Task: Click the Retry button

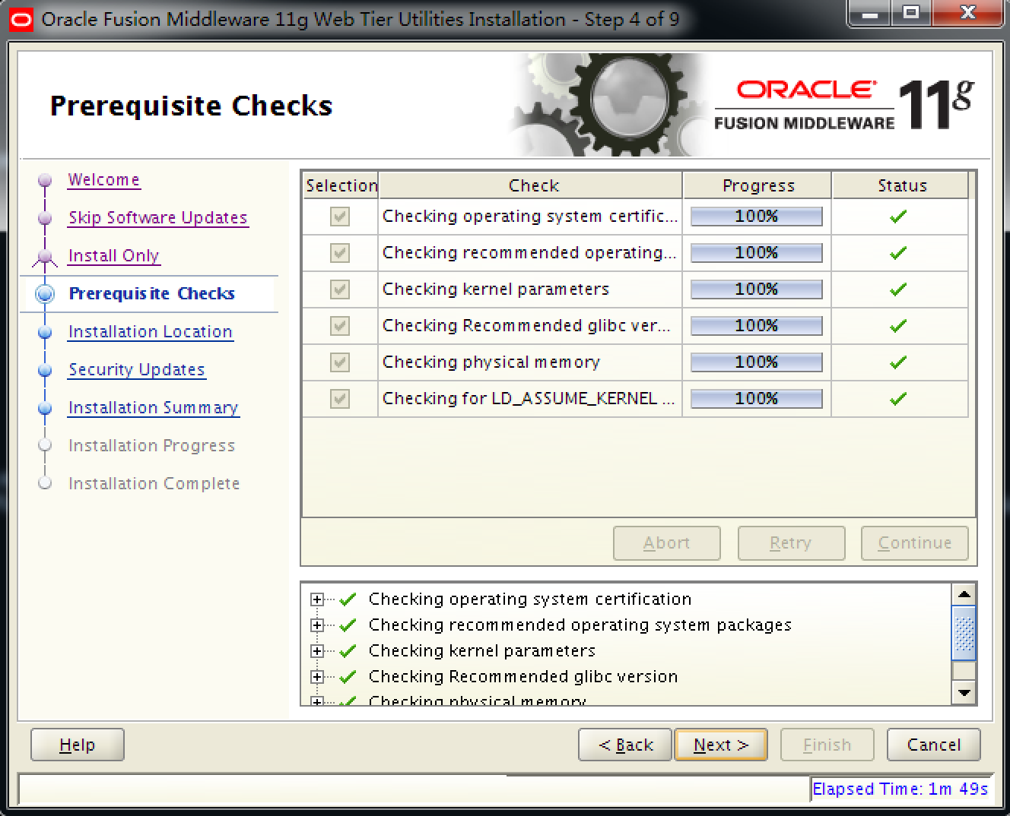Action: click(x=791, y=543)
